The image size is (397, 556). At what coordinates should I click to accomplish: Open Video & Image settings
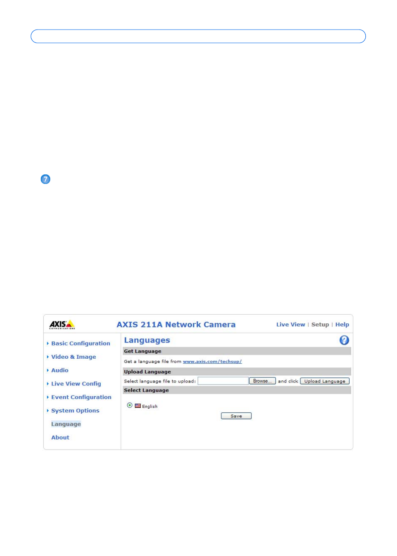point(74,357)
